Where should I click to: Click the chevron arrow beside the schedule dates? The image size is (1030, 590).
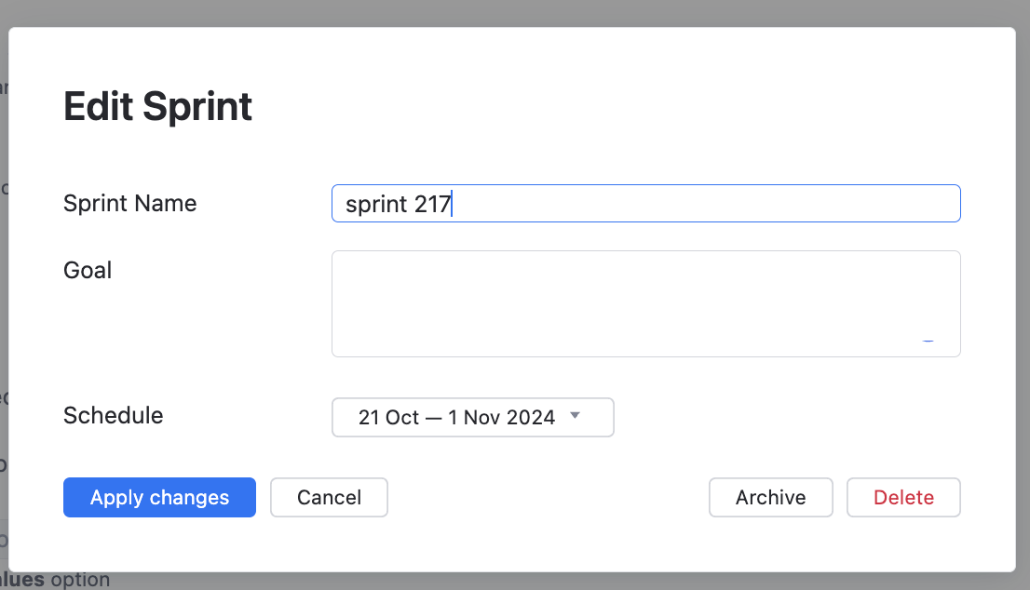(576, 417)
